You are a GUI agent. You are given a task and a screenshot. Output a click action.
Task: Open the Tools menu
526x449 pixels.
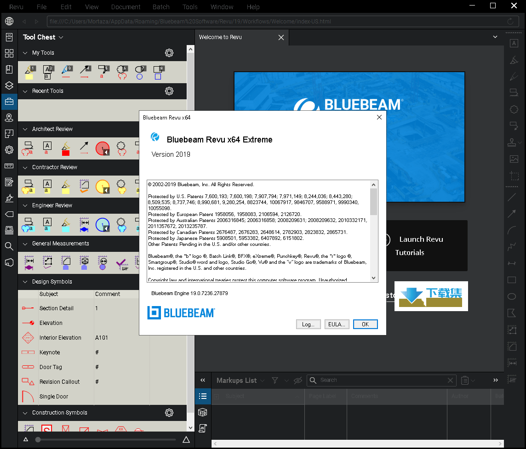190,7
